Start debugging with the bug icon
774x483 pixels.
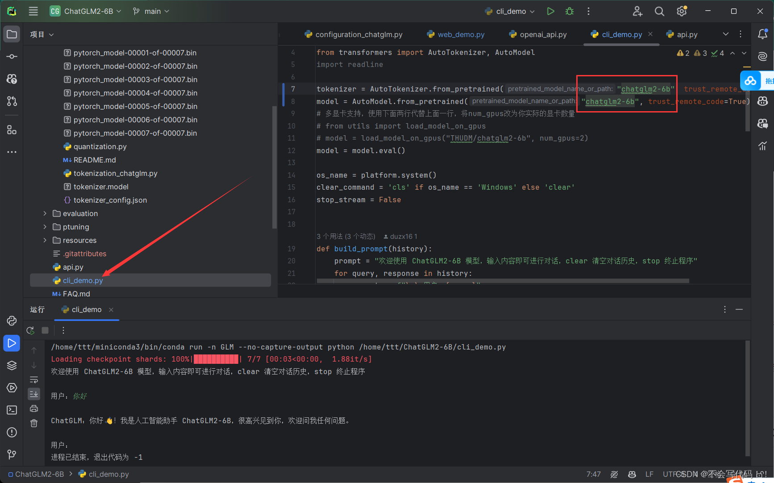point(570,11)
